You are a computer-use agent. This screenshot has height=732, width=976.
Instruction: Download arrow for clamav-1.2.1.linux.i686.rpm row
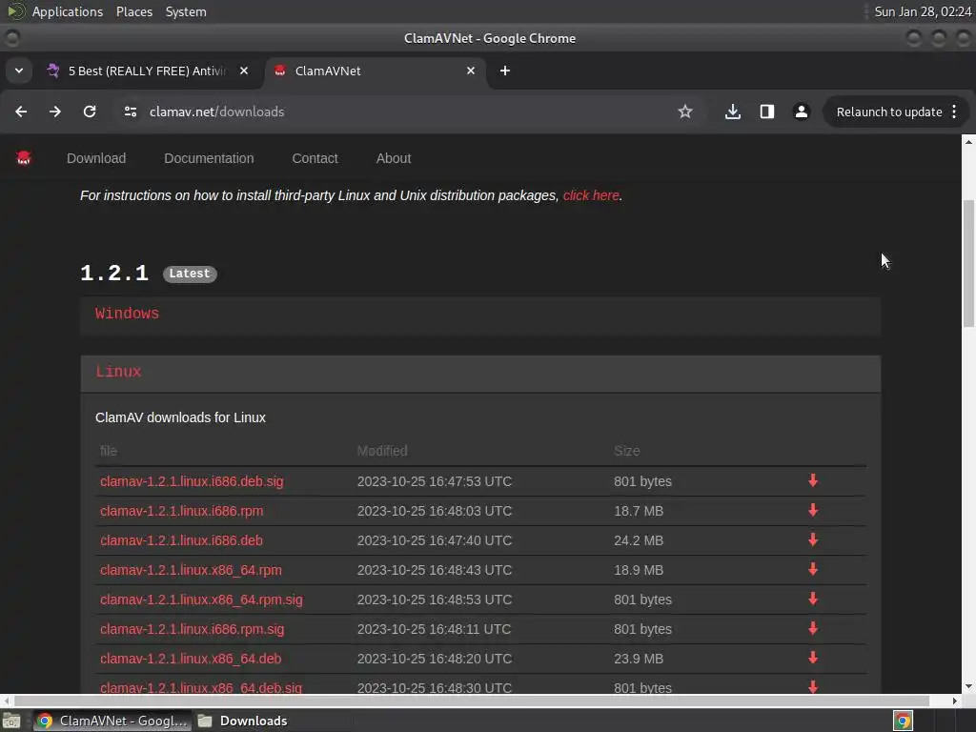tap(813, 511)
